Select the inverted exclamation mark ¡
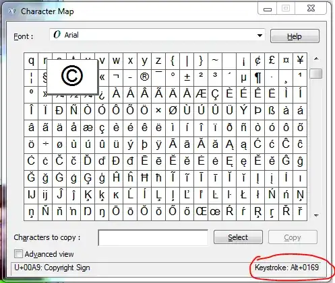The height and width of the screenshot is (283, 335). 243,60
